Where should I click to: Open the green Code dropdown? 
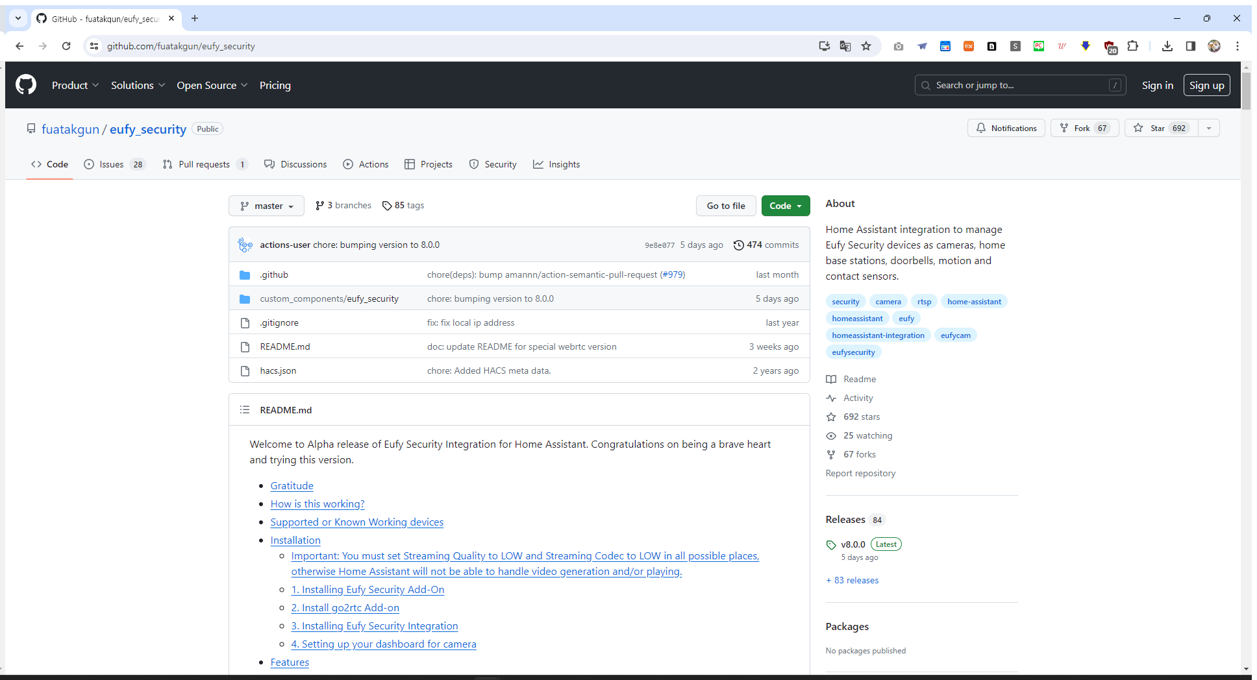[786, 206]
